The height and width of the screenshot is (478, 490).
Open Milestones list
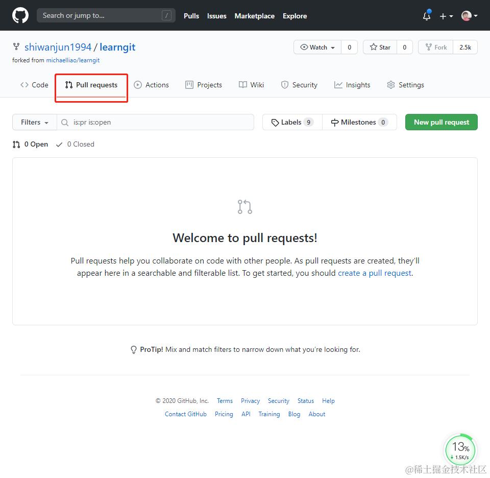(x=359, y=122)
